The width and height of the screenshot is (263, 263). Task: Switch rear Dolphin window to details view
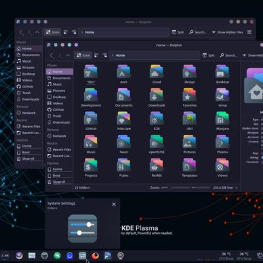(74, 32)
